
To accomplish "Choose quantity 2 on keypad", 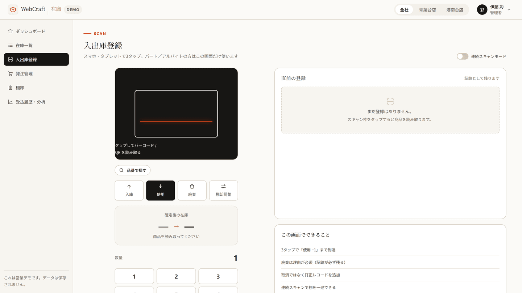I will tap(176, 276).
